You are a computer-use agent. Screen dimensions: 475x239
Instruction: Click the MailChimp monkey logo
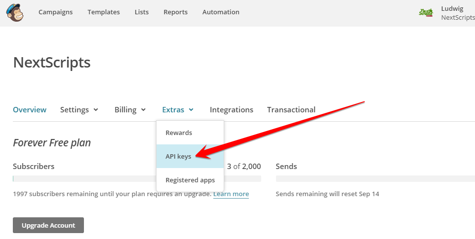coord(15,13)
